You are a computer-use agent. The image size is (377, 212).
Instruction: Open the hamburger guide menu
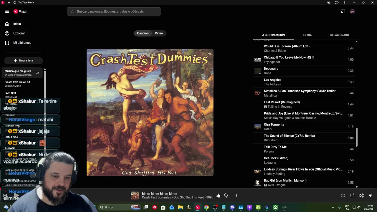coord(7,11)
